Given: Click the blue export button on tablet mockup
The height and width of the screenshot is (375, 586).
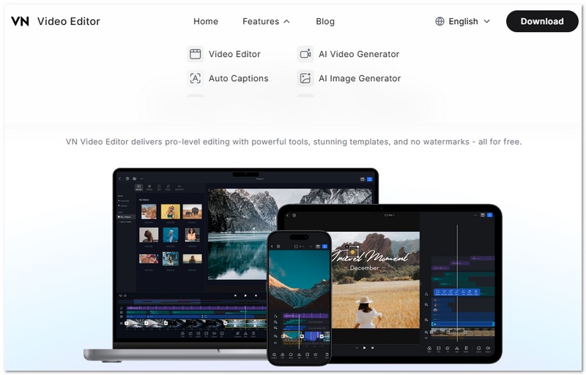Looking at the screenshot, I should click(489, 216).
